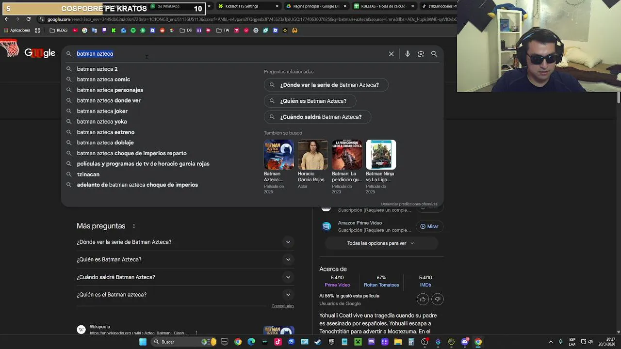Open Minecraft from the taskbar
This screenshot has width=621, height=349.
pos(358,342)
